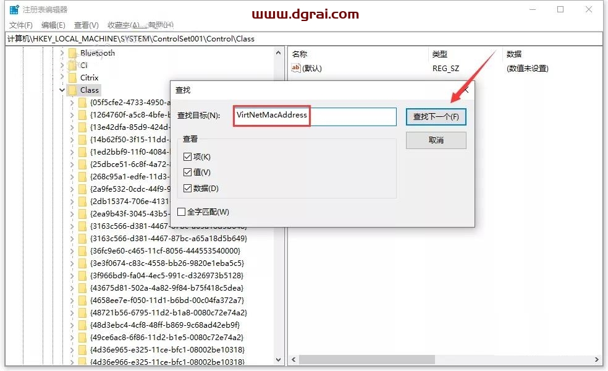The image size is (608, 371).
Task: Click the (默认) string value icon
Action: 296,68
